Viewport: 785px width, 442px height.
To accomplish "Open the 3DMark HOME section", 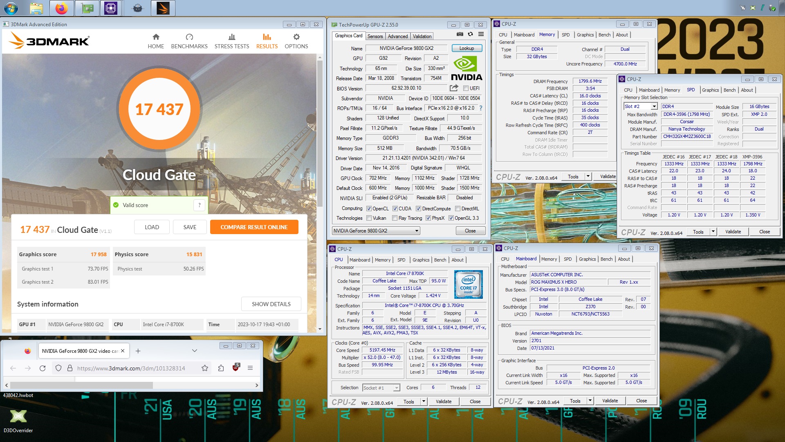I will 156,41.
